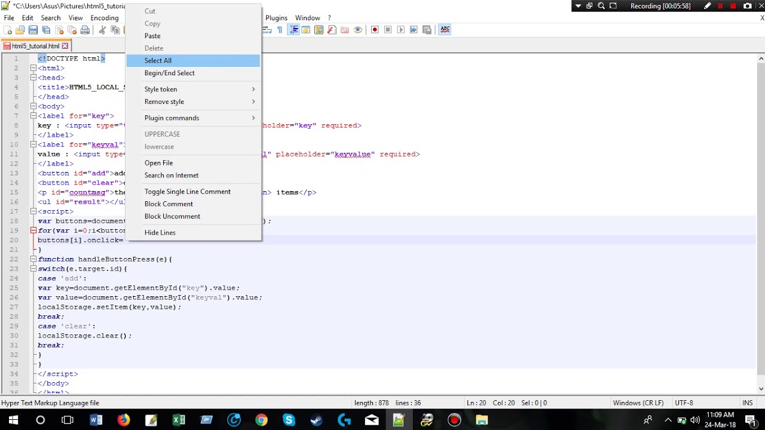Viewport: 765px width, 430px height.
Task: Start macro recording with the red record icon
Action: (375, 30)
